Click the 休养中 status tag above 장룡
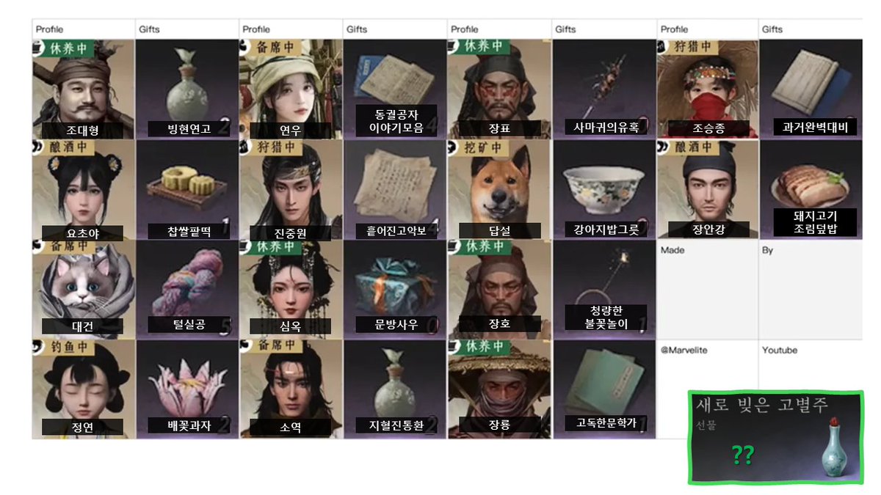 click(479, 348)
